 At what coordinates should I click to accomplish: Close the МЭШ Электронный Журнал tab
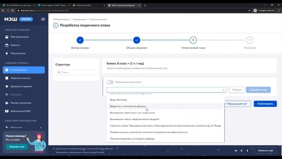coord(139,5)
